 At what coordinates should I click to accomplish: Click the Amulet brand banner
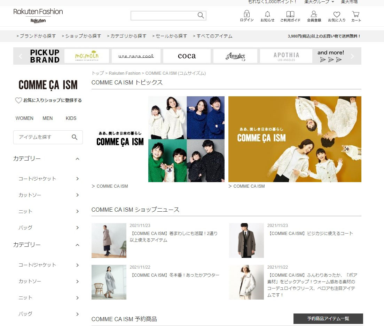pos(235,56)
